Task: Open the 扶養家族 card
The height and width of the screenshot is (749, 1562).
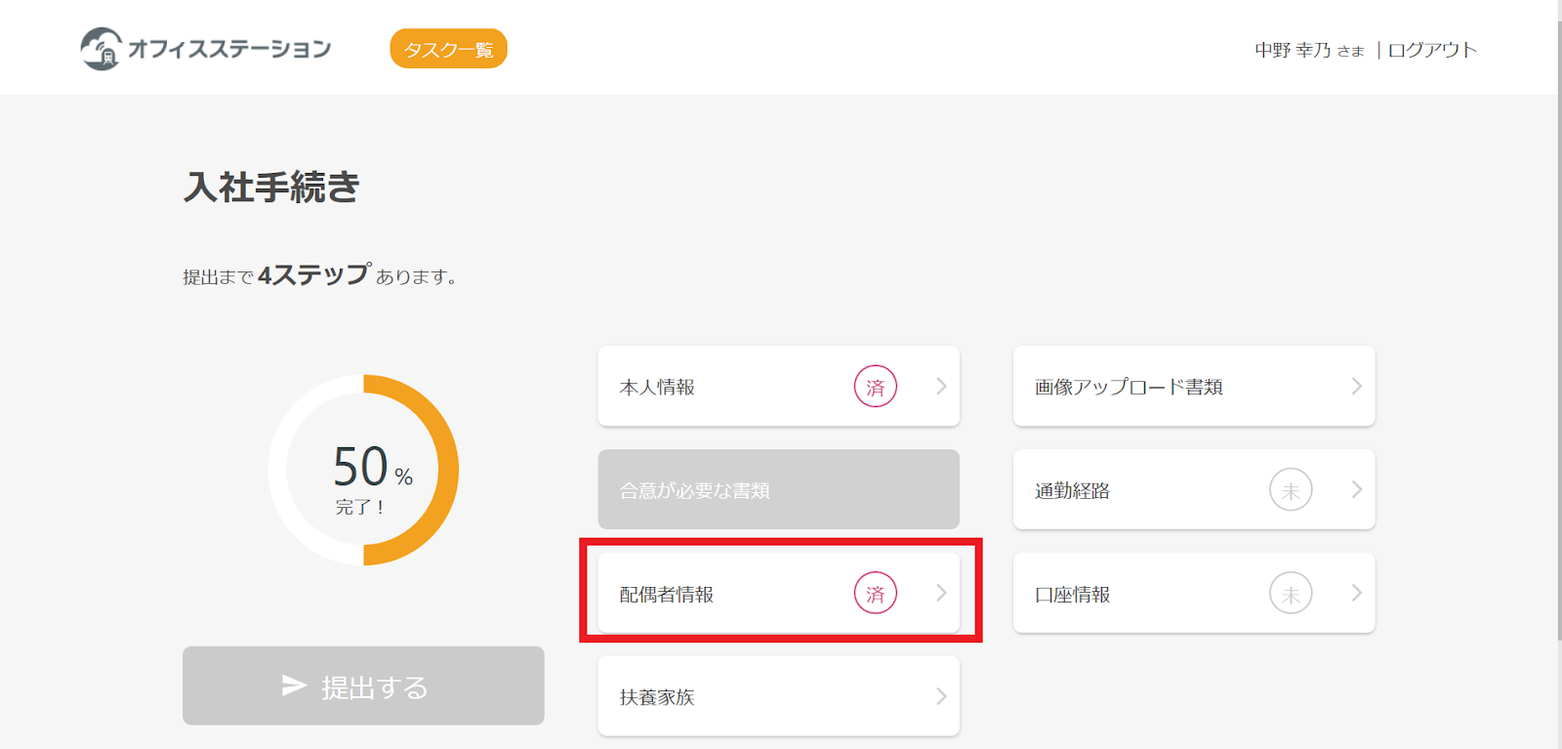Action: (x=778, y=696)
